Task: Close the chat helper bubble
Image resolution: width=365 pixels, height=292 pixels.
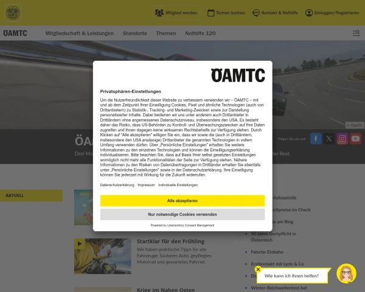Action: [x=258, y=269]
